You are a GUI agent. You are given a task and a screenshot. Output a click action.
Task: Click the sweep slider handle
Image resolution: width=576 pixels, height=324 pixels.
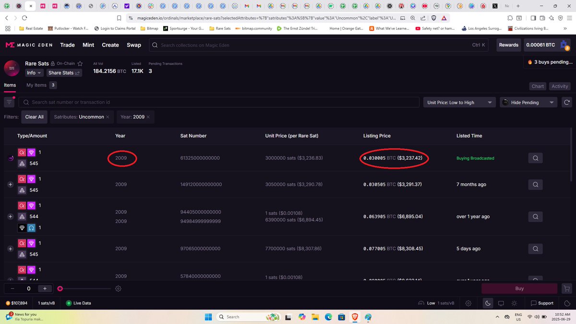(x=60, y=288)
